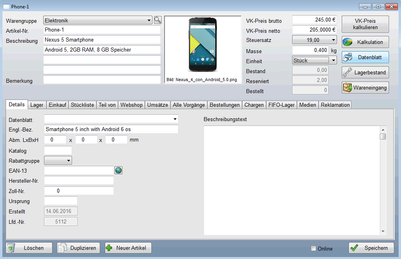Select the Details tab

[x=17, y=104]
